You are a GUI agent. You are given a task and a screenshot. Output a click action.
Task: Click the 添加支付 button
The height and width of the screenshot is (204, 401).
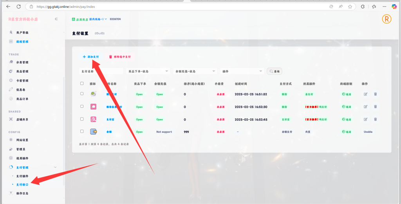point(91,57)
